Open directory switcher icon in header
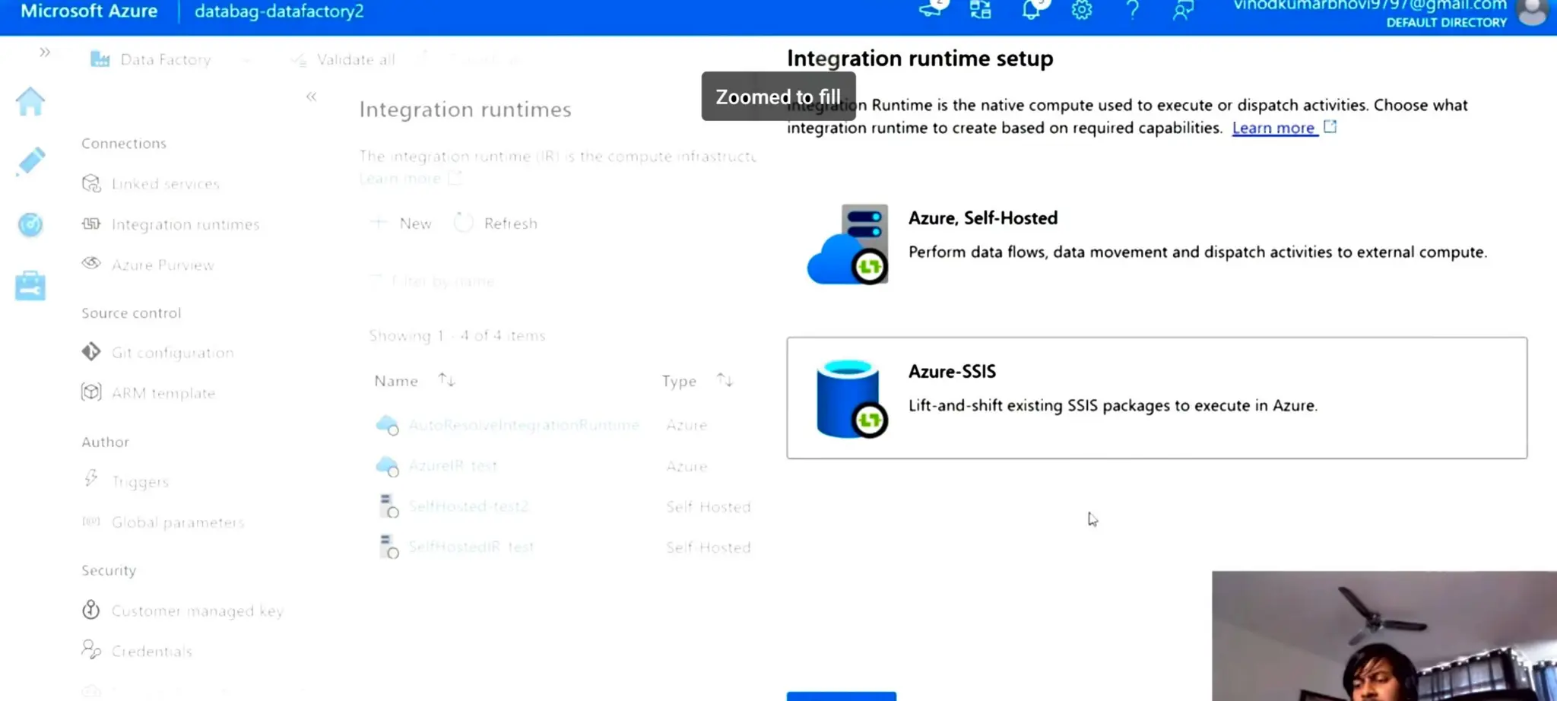 (981, 9)
